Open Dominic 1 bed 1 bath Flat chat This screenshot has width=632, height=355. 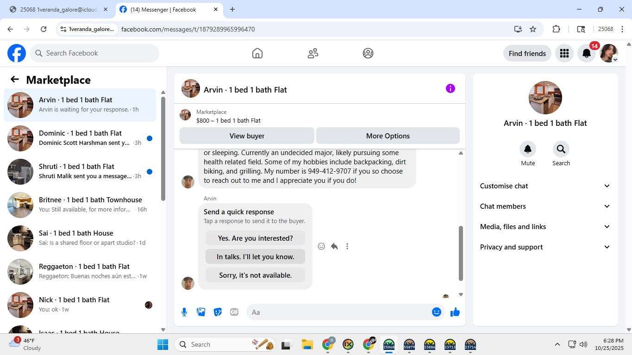(x=80, y=138)
